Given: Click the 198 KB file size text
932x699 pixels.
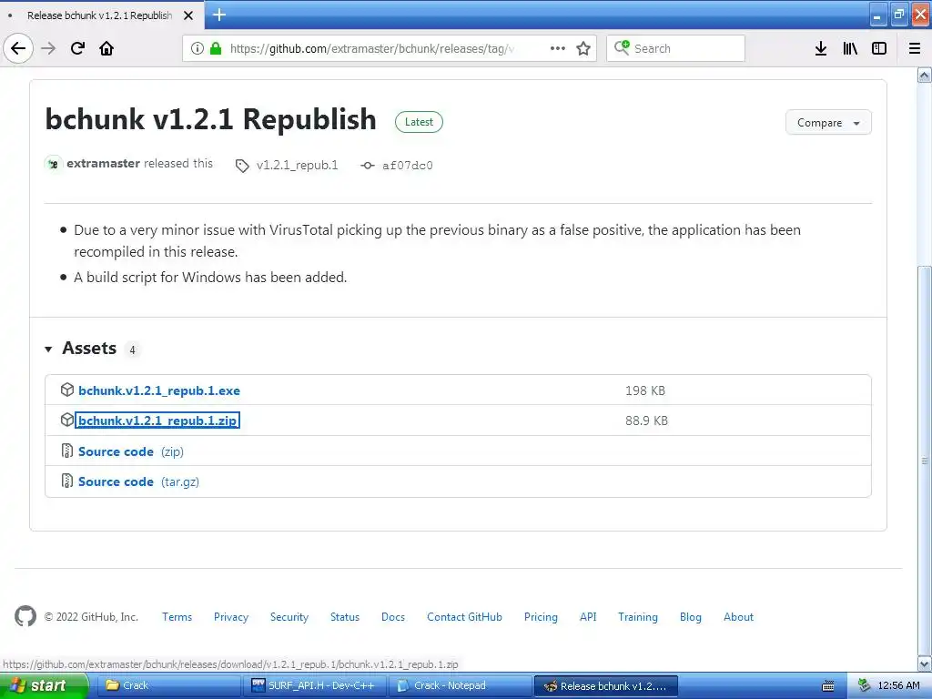Looking at the screenshot, I should click(x=645, y=390).
